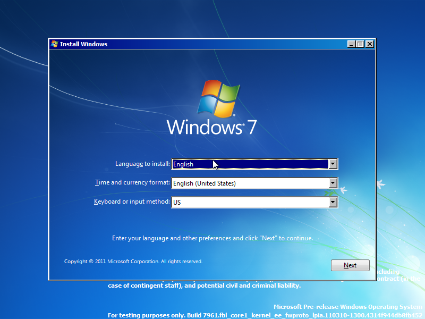
Task: Click the "Language to install:" label
Action: pyautogui.click(x=142, y=164)
